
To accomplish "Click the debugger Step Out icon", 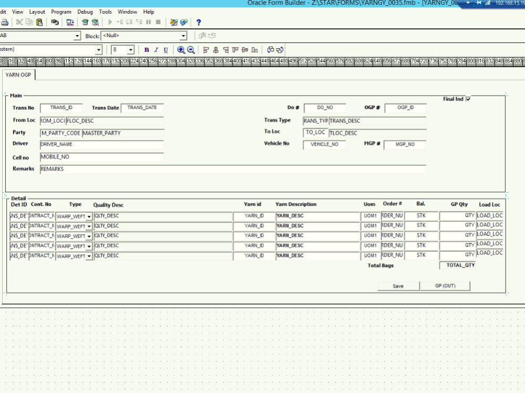I will click(139, 22).
